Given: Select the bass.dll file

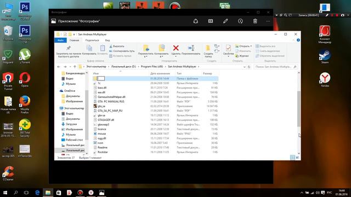Looking at the screenshot, I should click(x=102, y=88).
